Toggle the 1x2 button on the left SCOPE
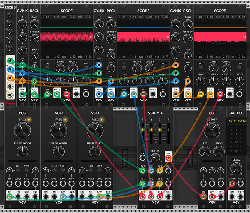250x213 pixels. pyautogui.click(x=47, y=68)
